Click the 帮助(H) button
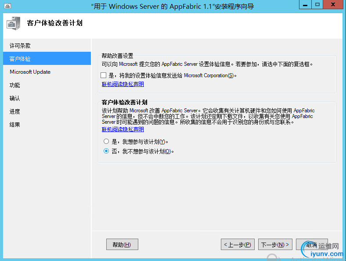The image size is (346, 261). pyautogui.click(x=122, y=244)
